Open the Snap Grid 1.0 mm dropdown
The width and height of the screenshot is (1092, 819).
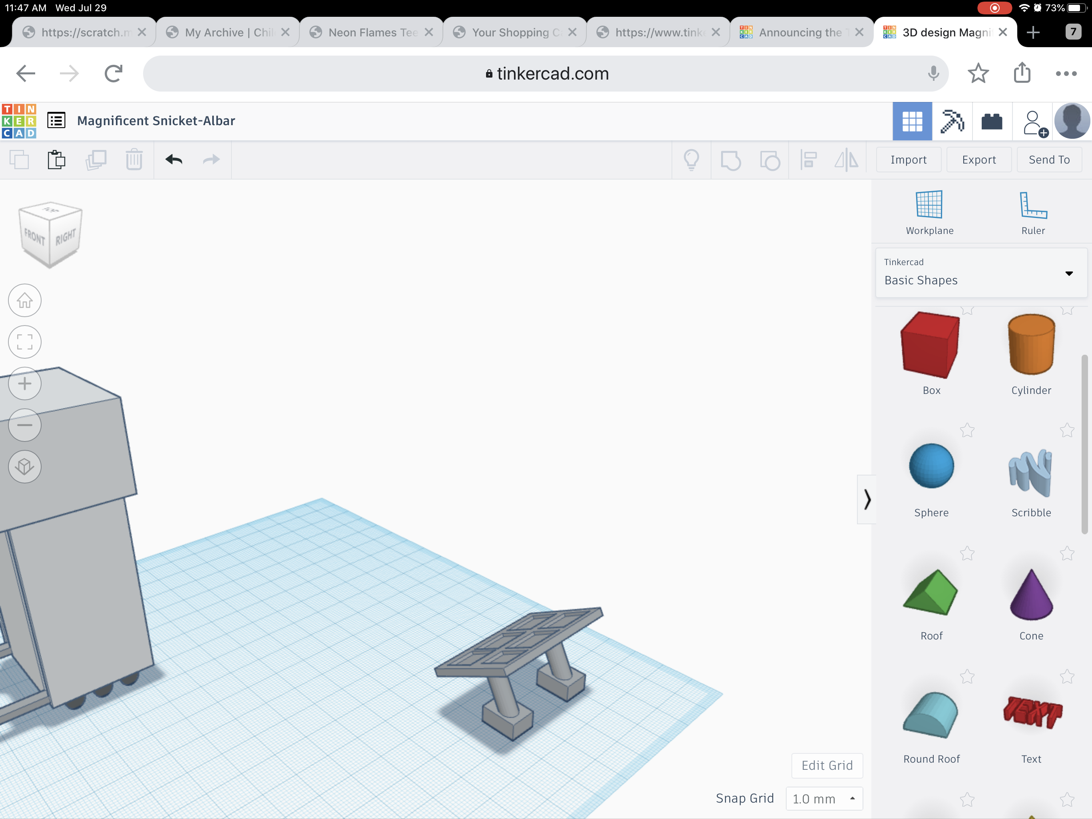click(824, 799)
